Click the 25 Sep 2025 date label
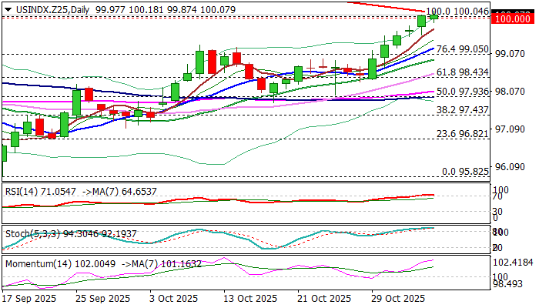The image size is (539, 308). (x=103, y=299)
